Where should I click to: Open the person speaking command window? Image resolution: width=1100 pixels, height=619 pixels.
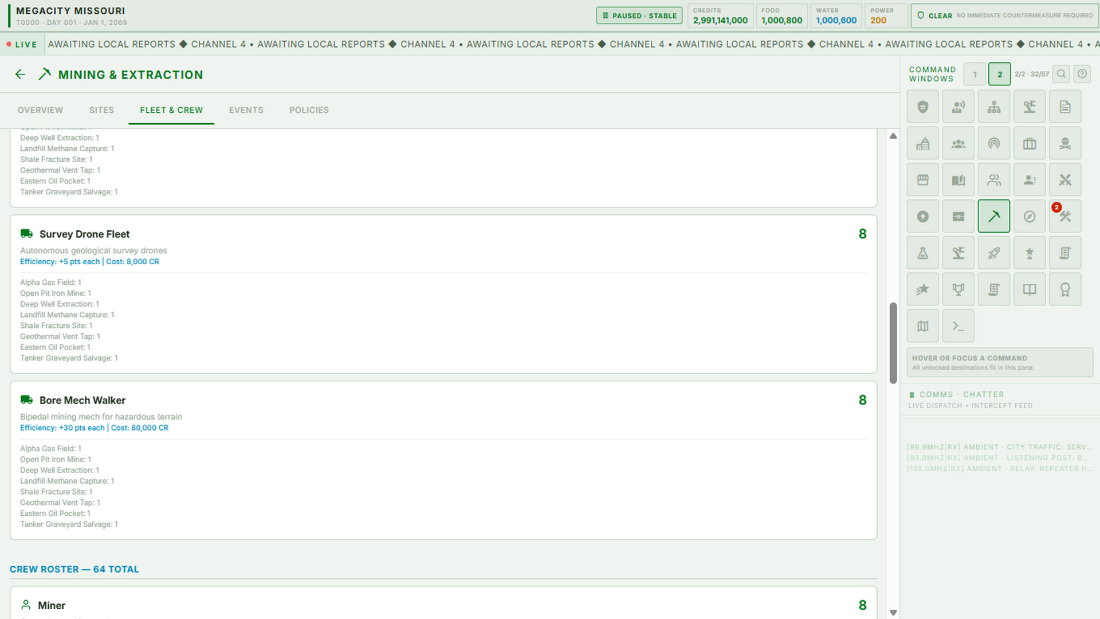(958, 107)
